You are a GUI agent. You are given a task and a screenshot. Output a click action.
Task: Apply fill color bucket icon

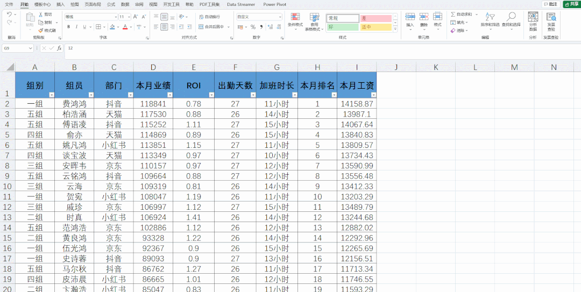point(112,27)
